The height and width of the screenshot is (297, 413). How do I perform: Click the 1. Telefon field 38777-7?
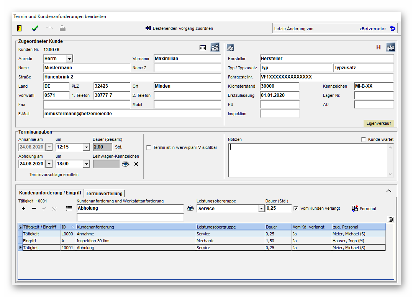pyautogui.click(x=112, y=95)
